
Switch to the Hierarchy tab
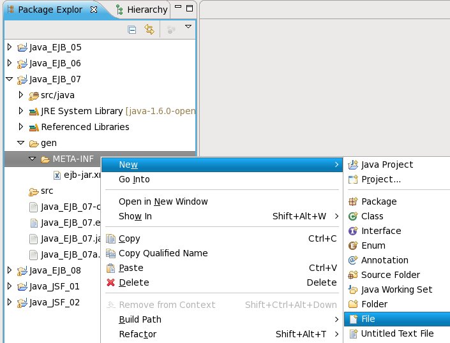coord(142,10)
